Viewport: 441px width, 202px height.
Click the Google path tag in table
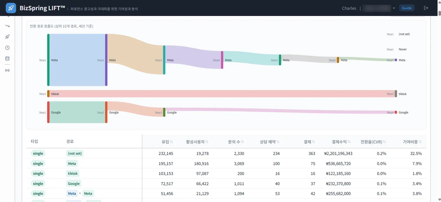point(74,184)
